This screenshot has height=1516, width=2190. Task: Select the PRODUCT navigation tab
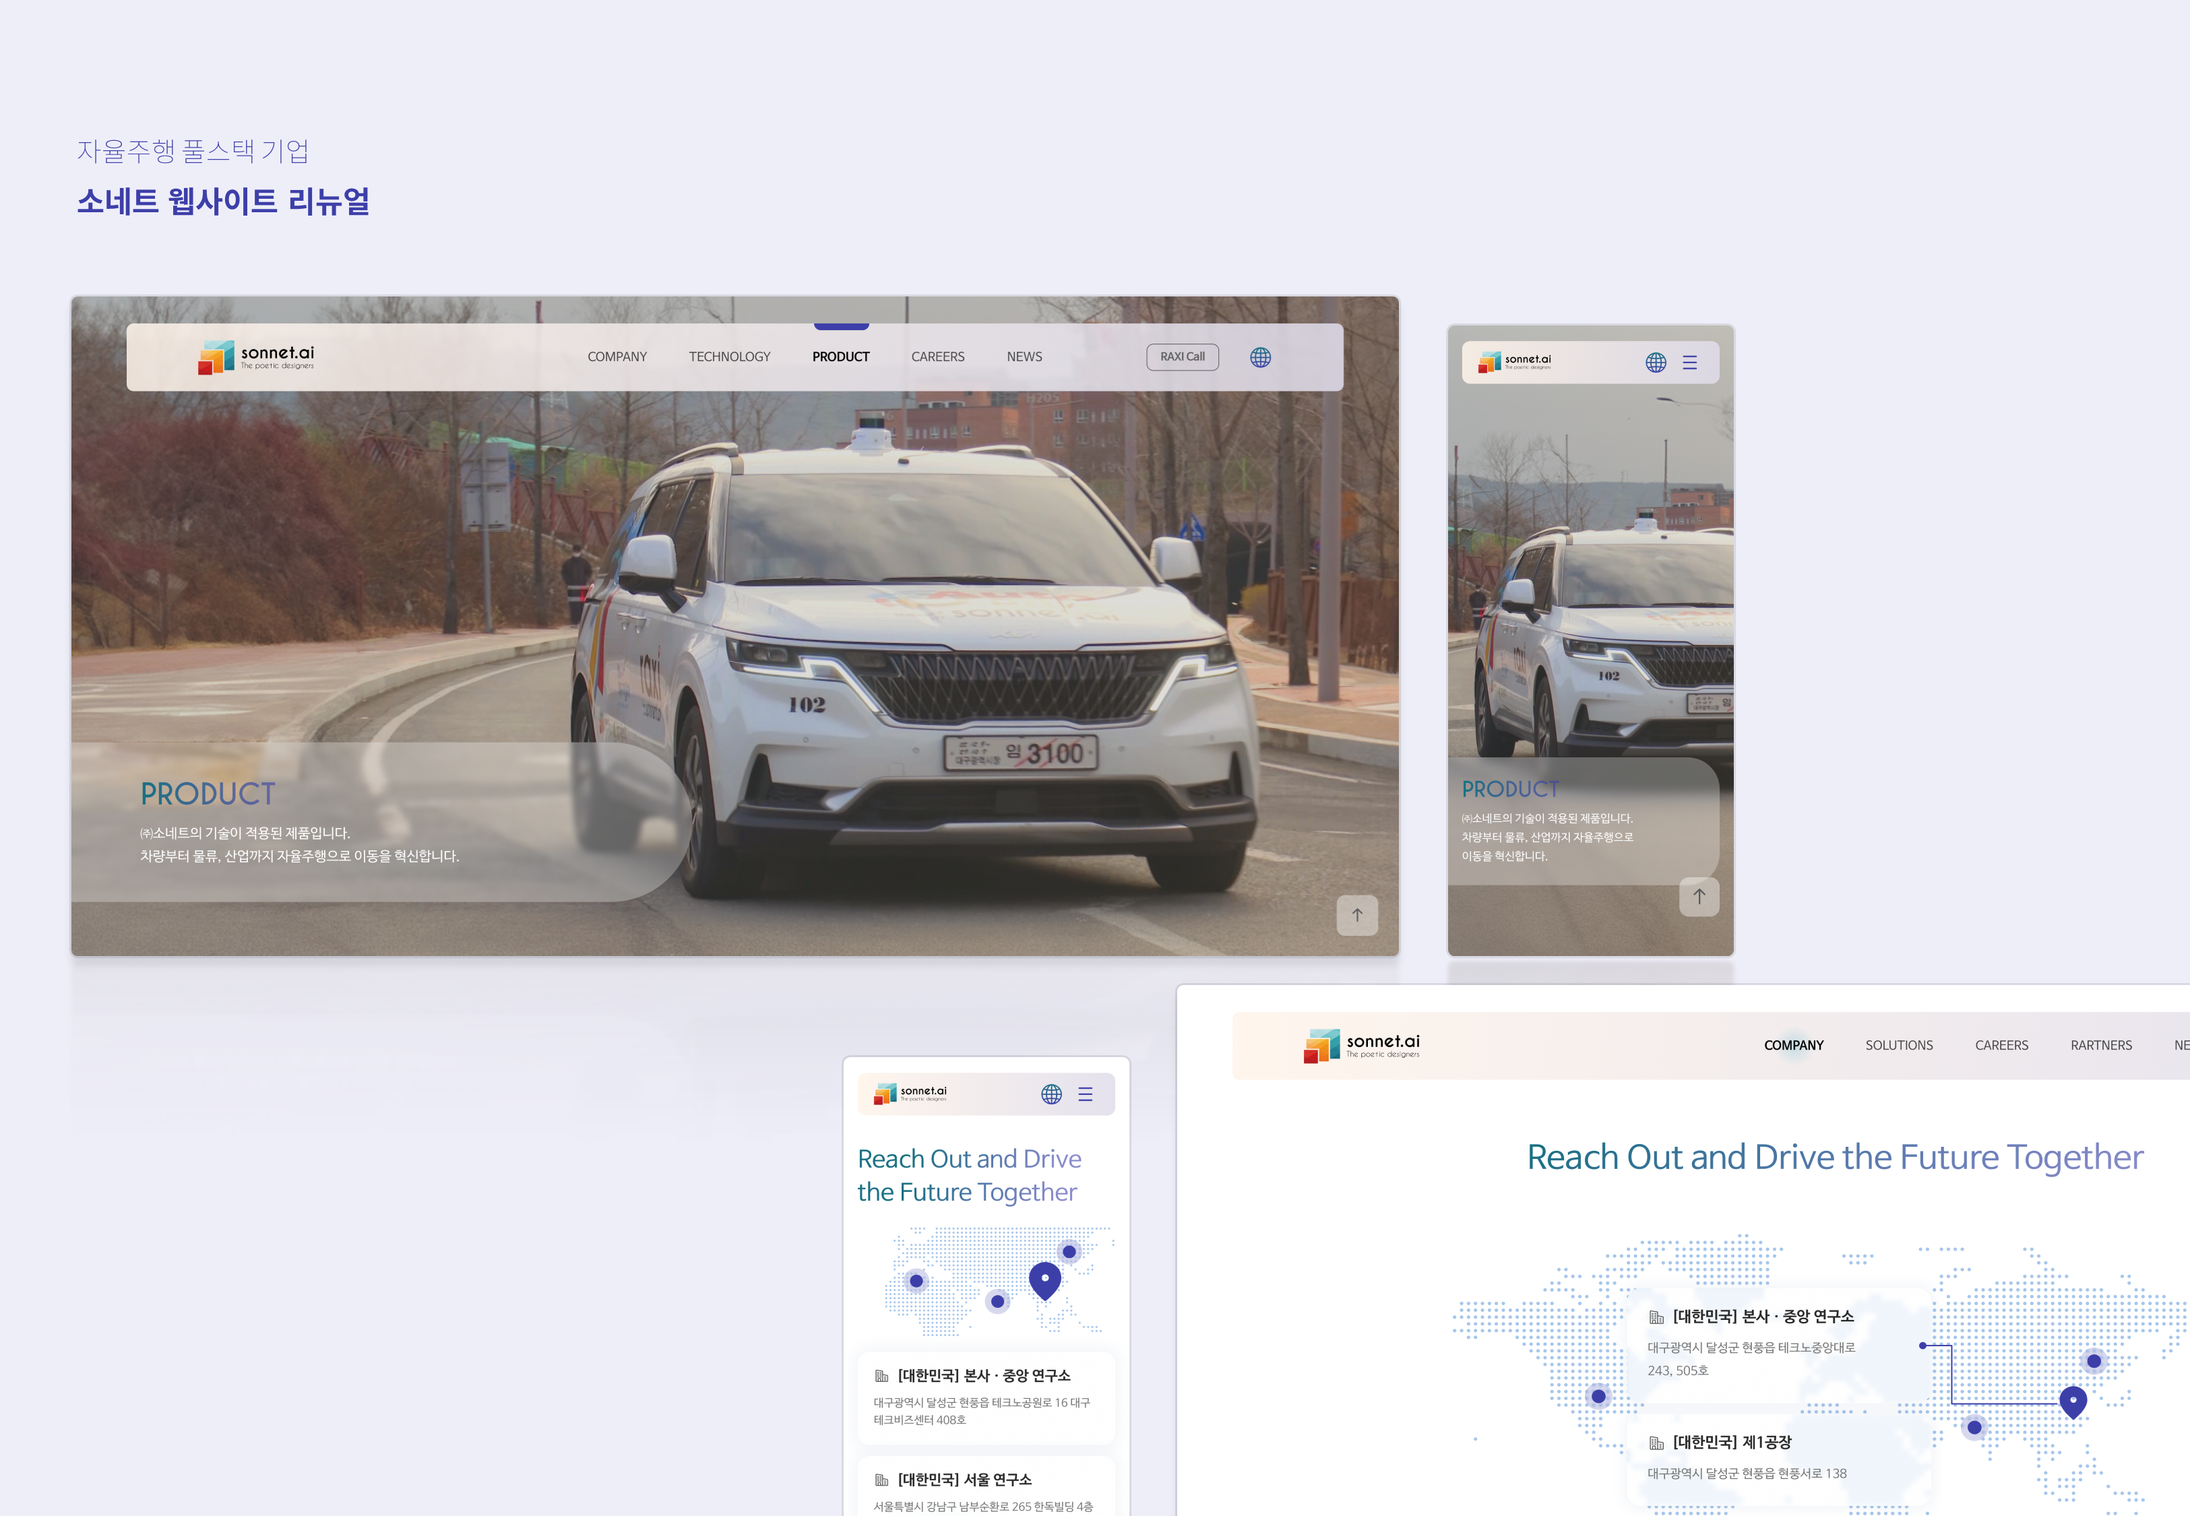(840, 357)
